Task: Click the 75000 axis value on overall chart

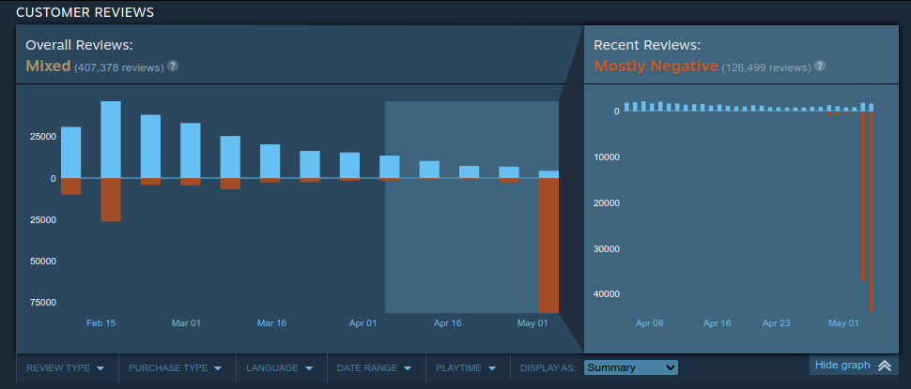Action: coord(43,302)
